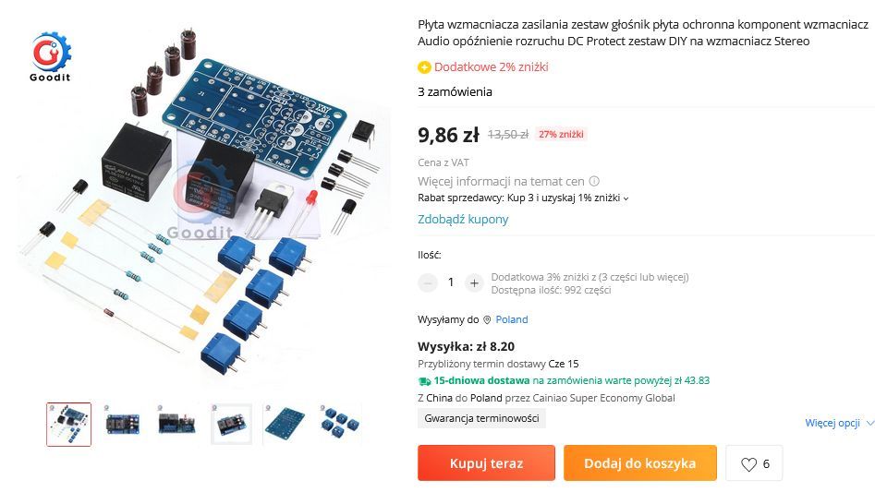This screenshot has height=492, width=875.
Task: Click the info icon beside price information
Action: pyautogui.click(x=594, y=181)
